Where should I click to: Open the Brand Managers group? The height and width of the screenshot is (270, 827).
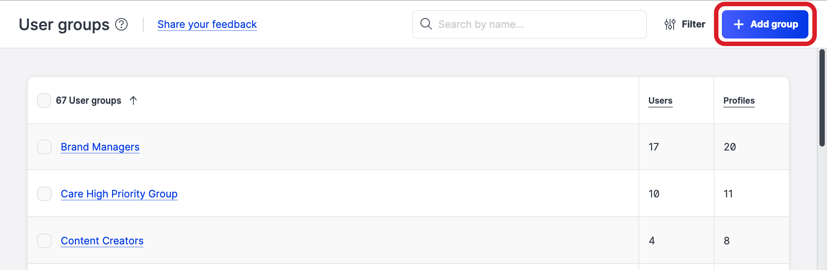click(100, 147)
